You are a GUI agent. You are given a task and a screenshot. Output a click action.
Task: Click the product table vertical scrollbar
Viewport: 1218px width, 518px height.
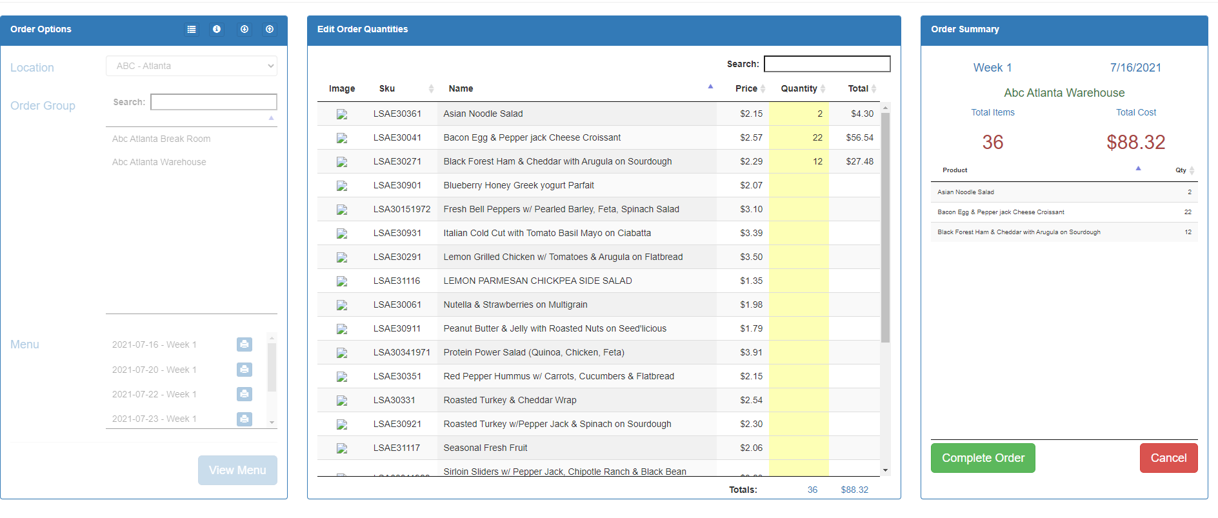click(886, 227)
